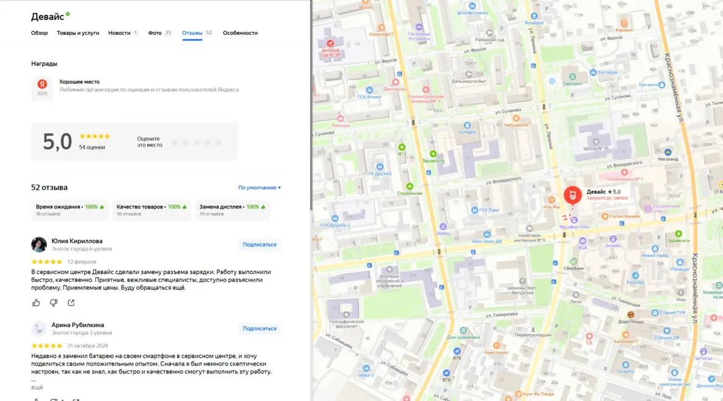This screenshot has height=401, width=723.
Task: Select the Мегахенд store marker
Action: [x=667, y=152]
